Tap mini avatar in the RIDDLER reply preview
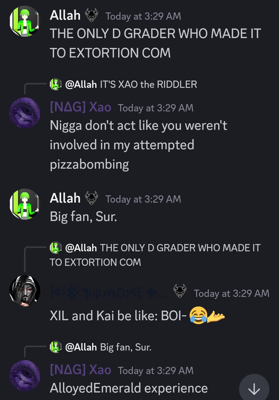This screenshot has width=279, height=400. tap(56, 84)
